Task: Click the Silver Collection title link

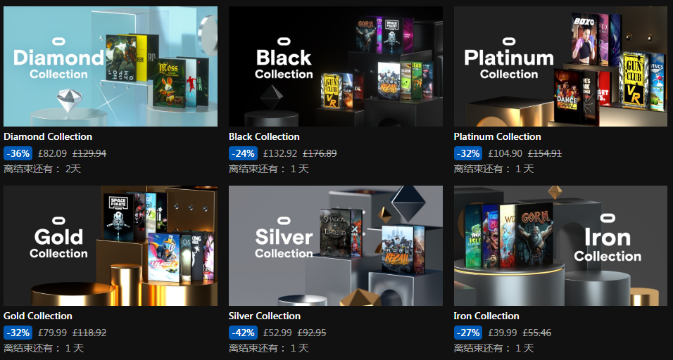Action: click(265, 316)
